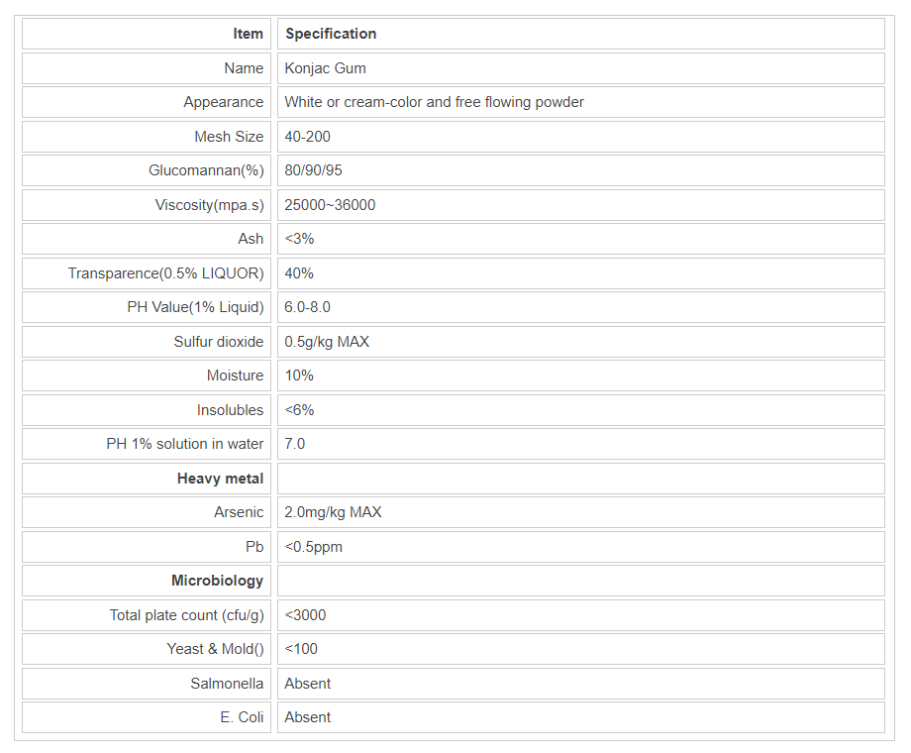Click the PH Value(1% Liquid) label
Image resolution: width=911 pixels, height=753 pixels.
(x=195, y=307)
